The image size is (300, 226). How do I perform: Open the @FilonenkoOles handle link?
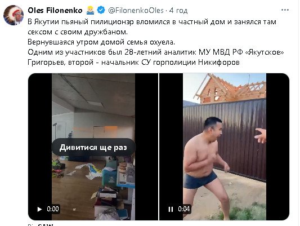tap(136, 10)
